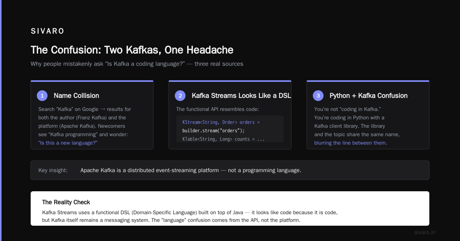Click the line "both the author (Franz Kafka) and the"

pyautogui.click(x=82, y=118)
